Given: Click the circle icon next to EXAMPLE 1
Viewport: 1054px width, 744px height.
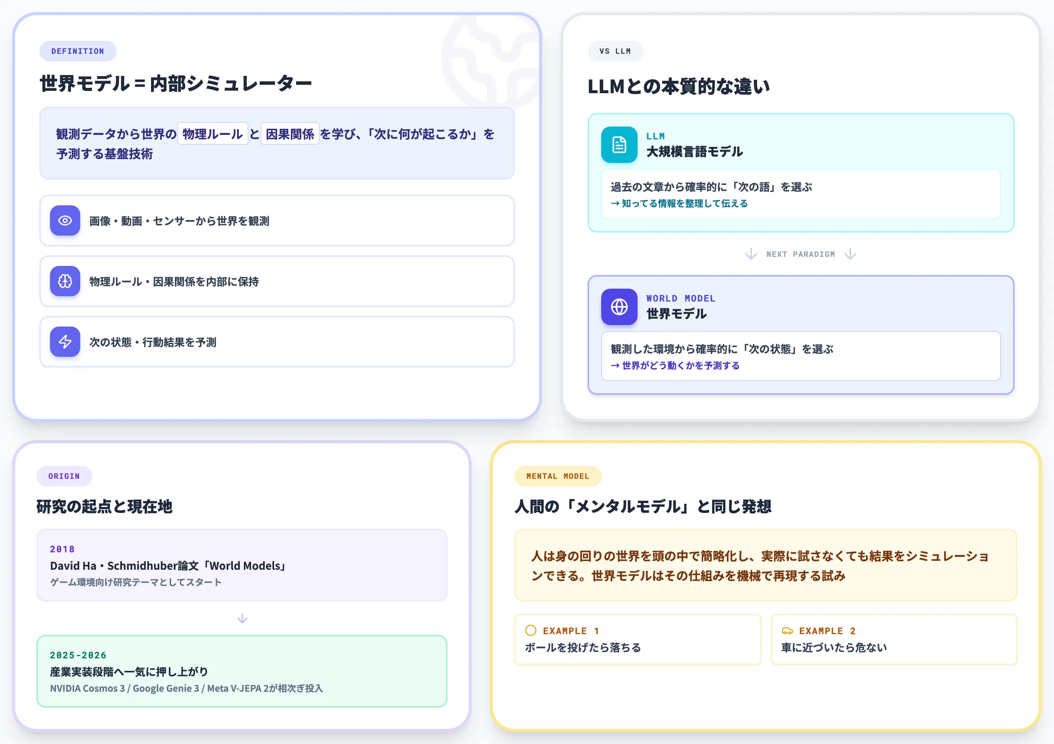Looking at the screenshot, I should point(531,631).
